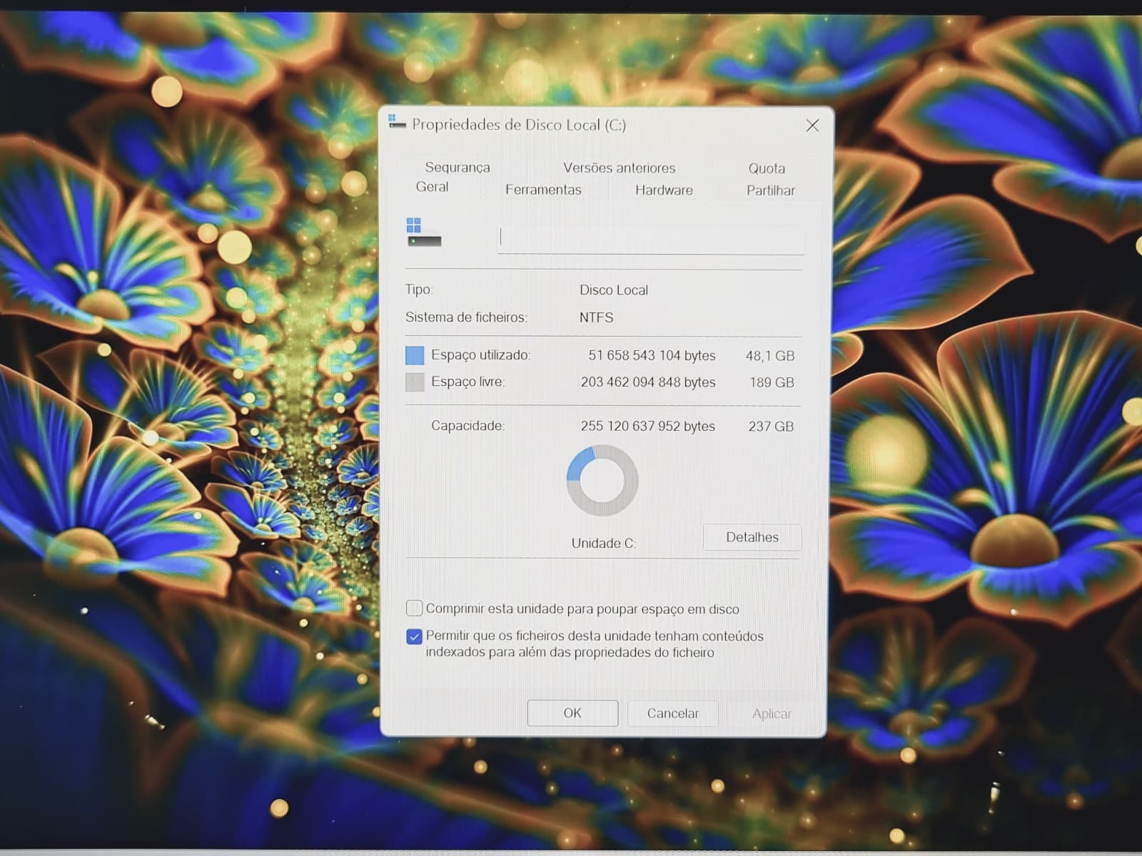This screenshot has width=1142, height=856.
Task: Click the disk usage donut chart
Action: coord(602,480)
